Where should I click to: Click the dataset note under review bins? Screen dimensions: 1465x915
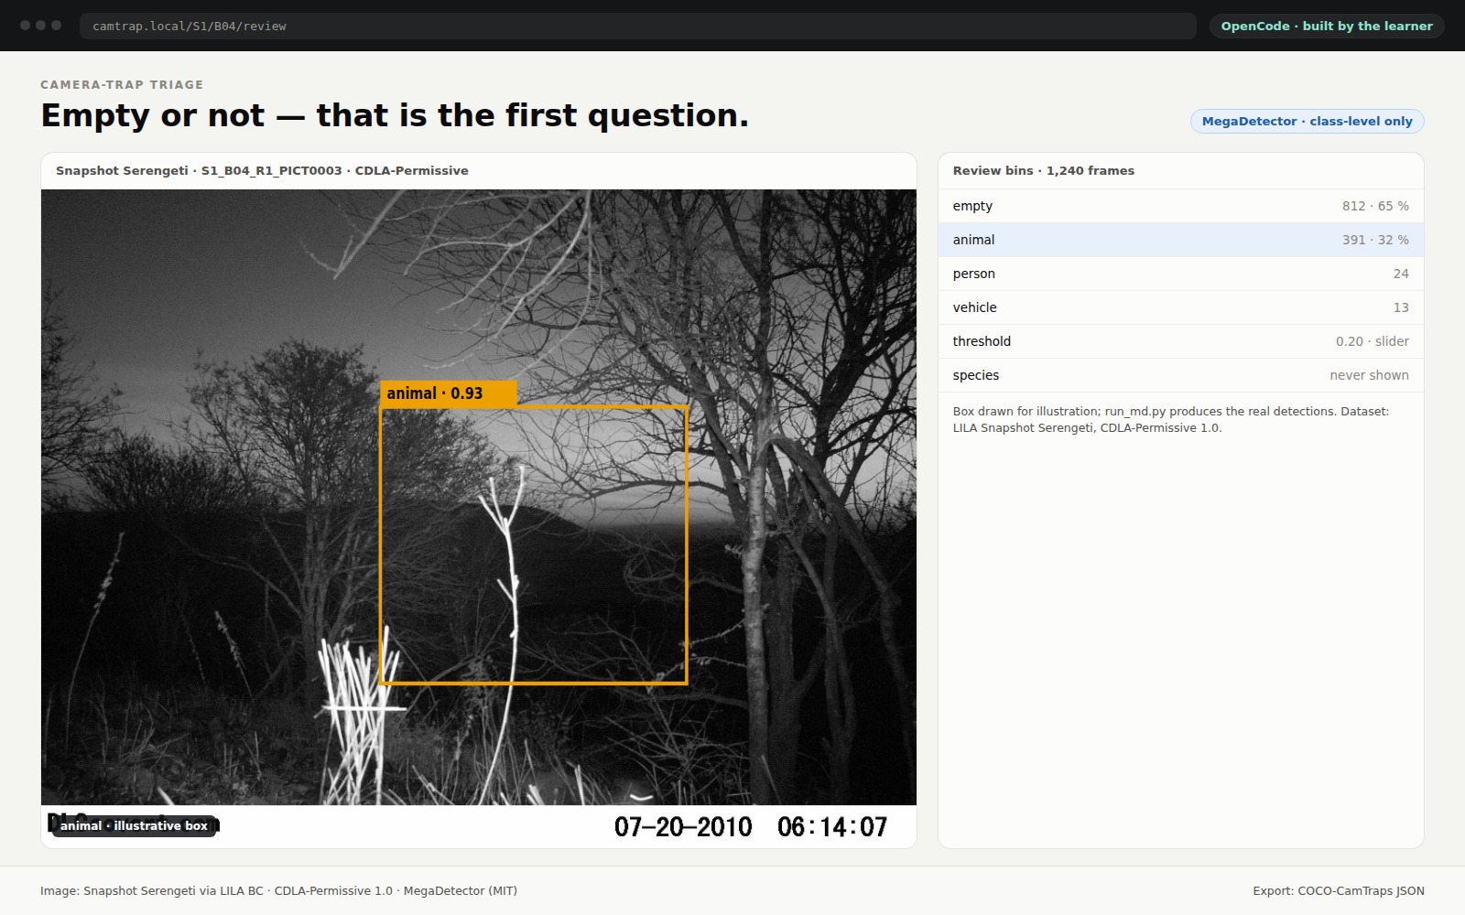click(x=1171, y=419)
